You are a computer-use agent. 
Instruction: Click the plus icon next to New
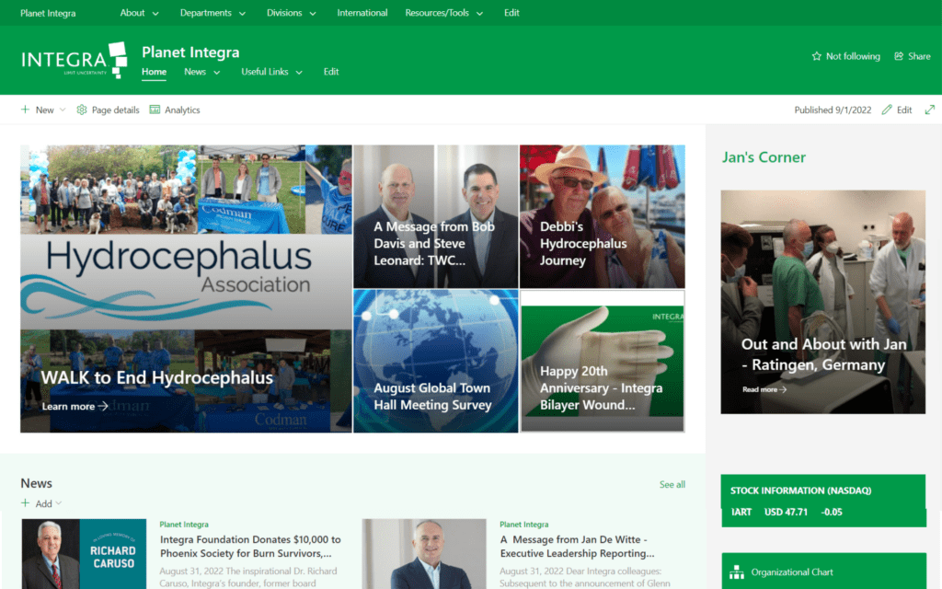click(25, 110)
